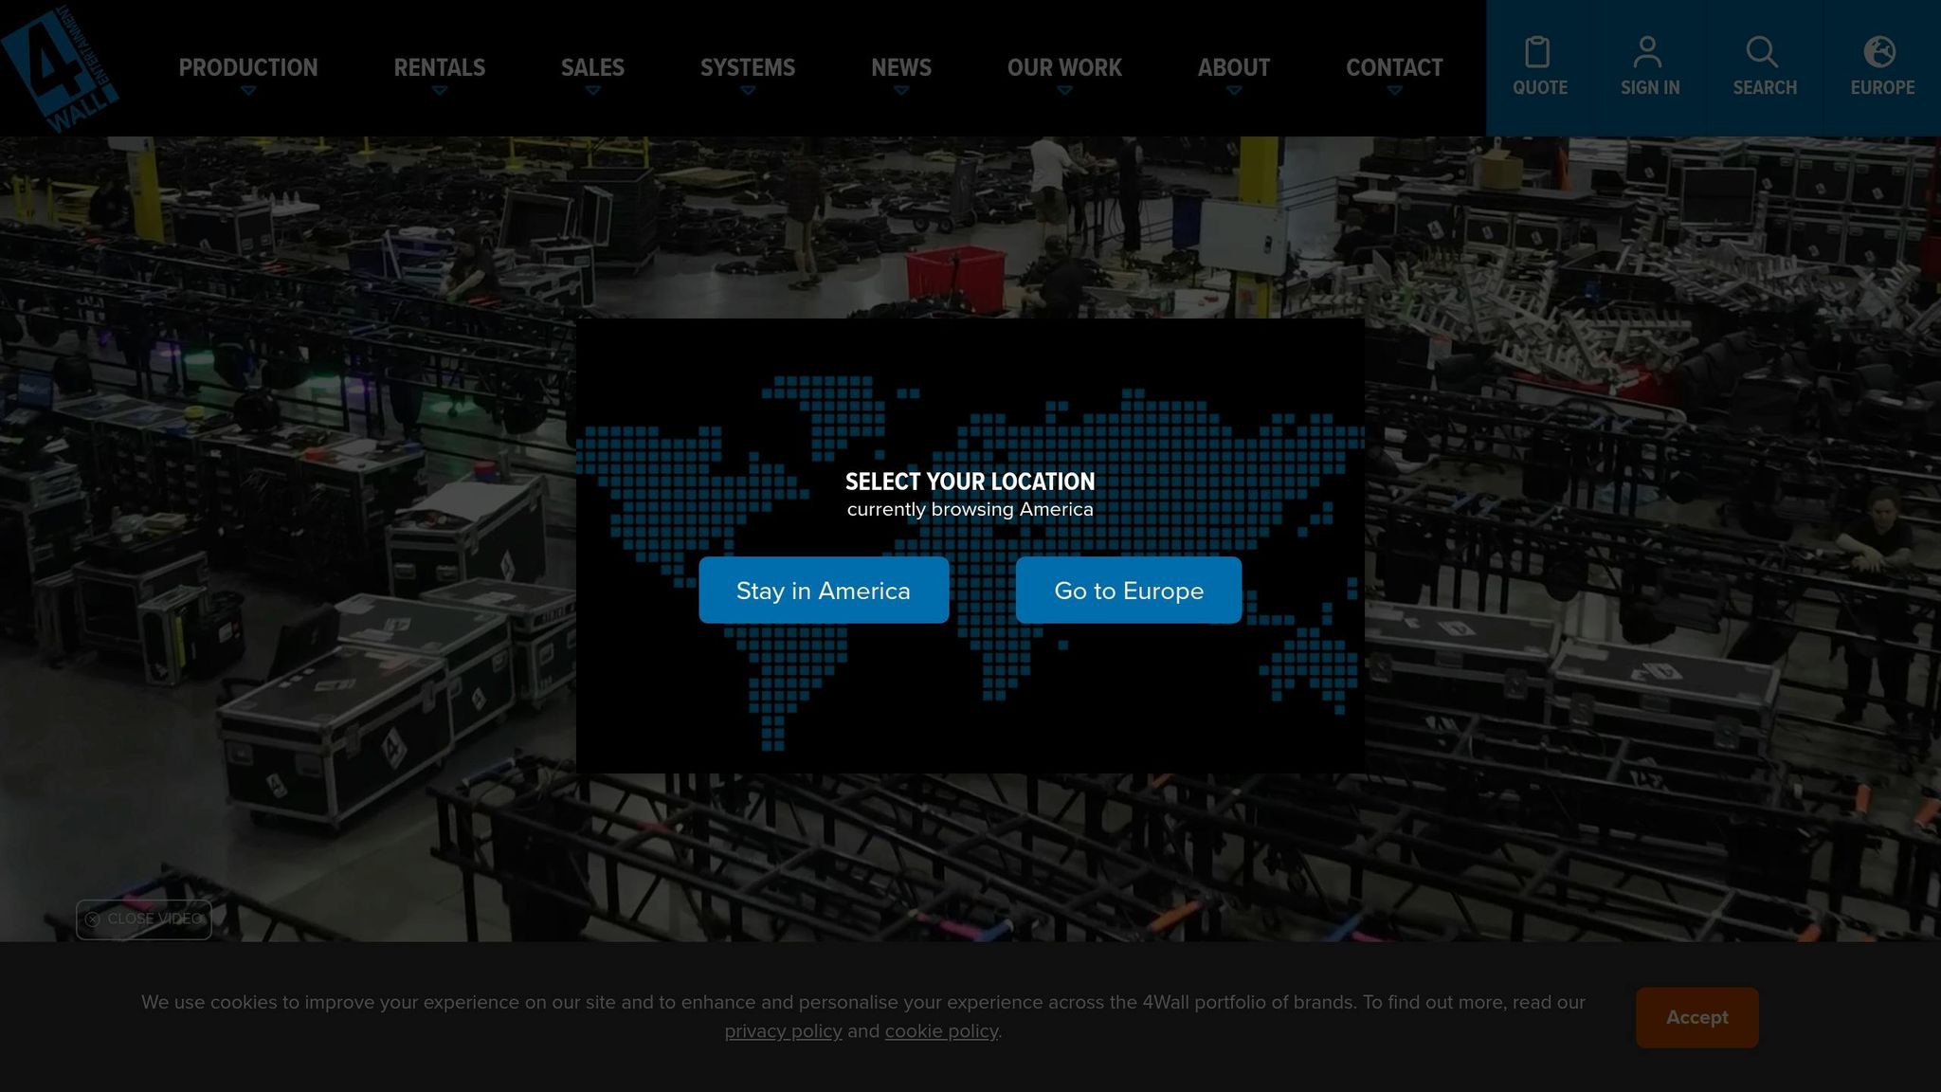Accept the cookie notice
Screen dimensions: 1941x1092
1696,1017
